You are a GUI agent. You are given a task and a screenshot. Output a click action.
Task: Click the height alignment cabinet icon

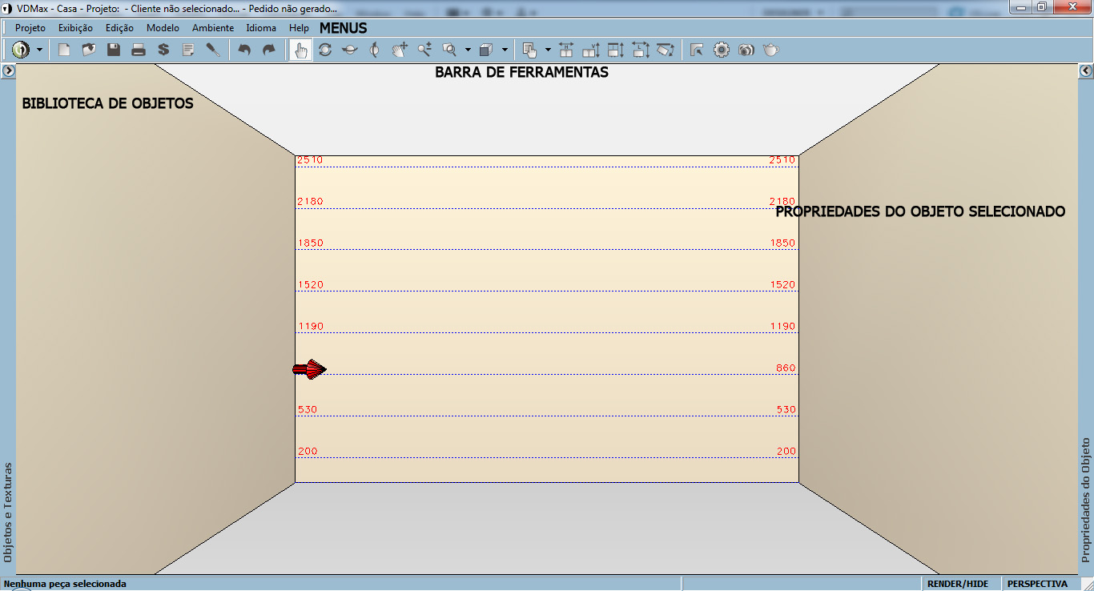(616, 50)
